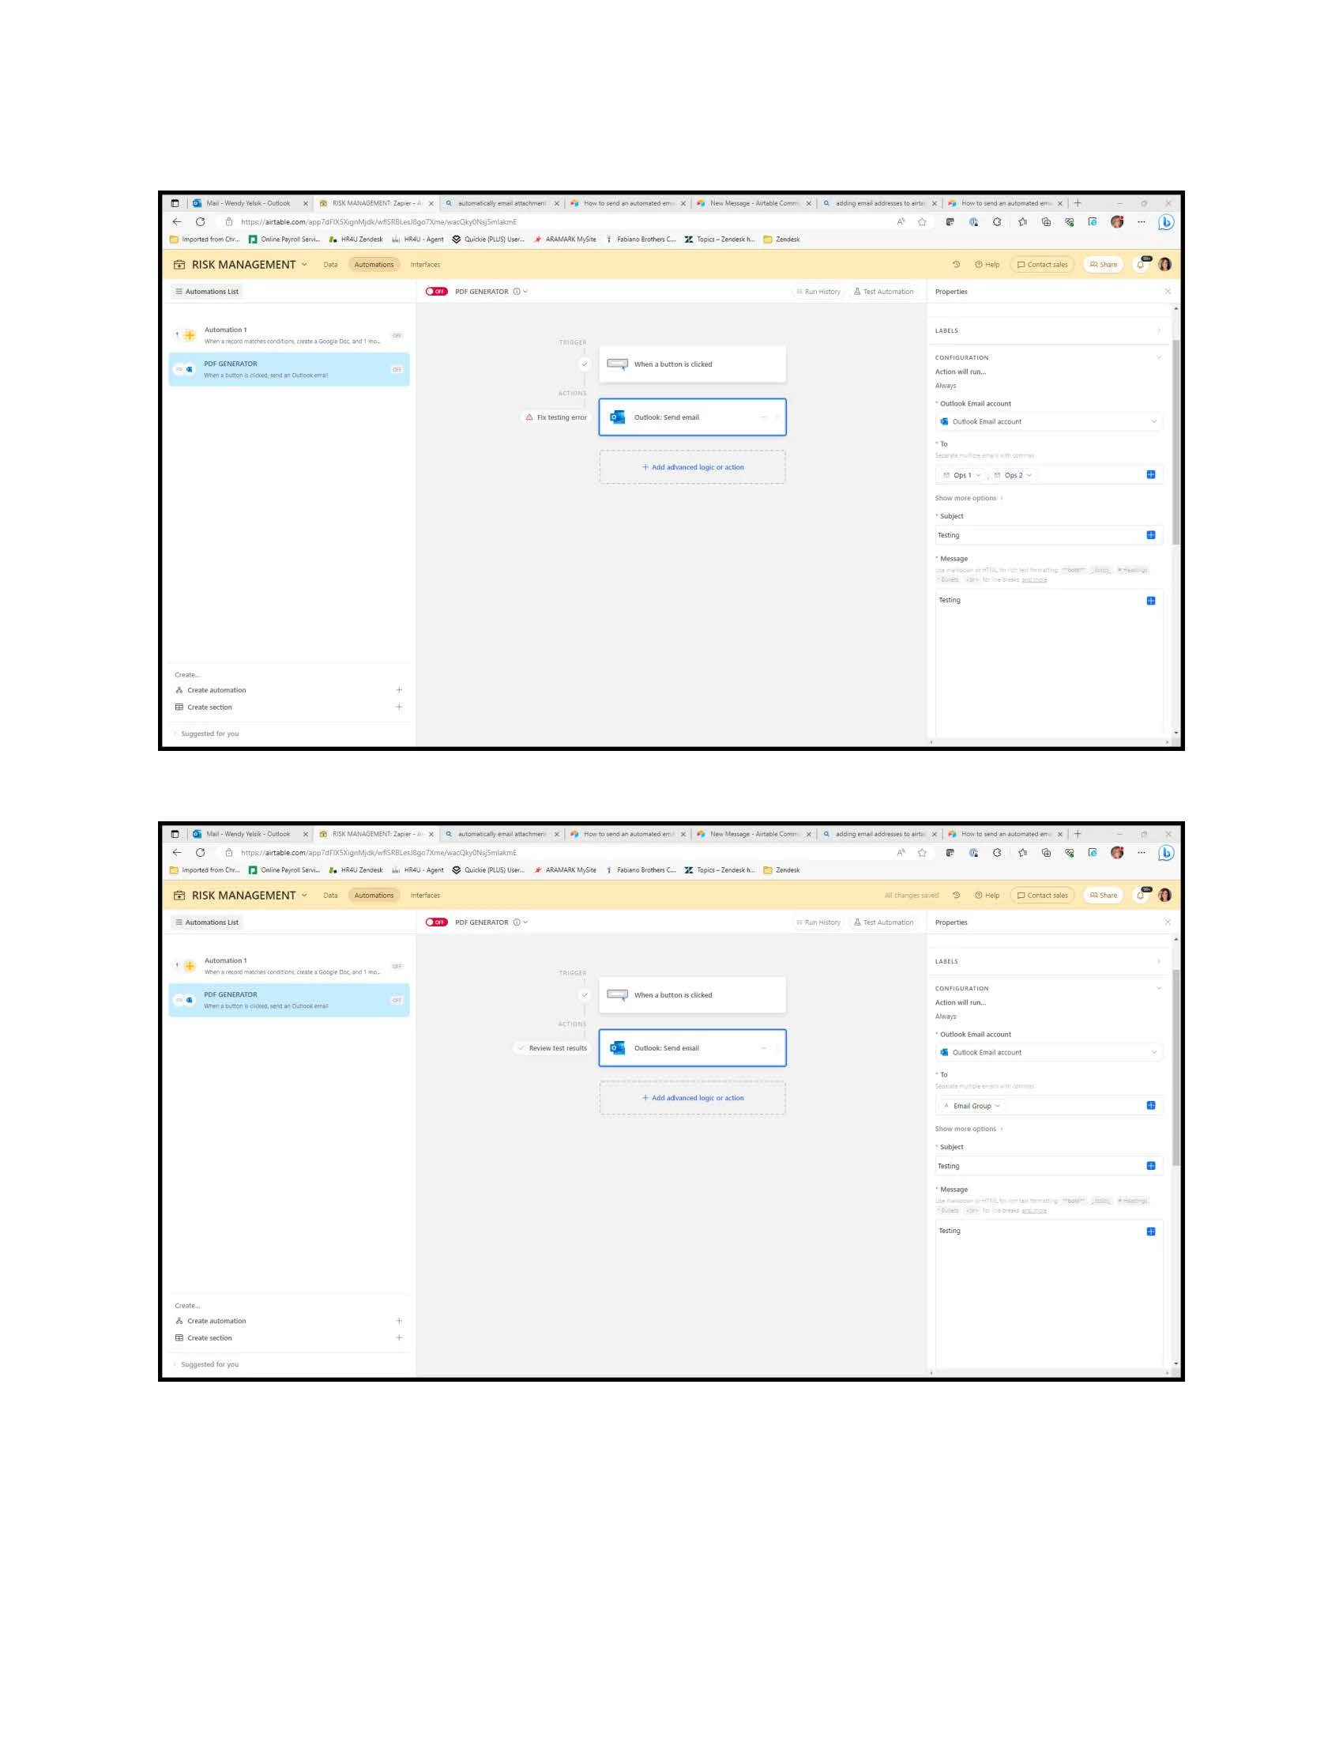Toggle the PDF GENERATOR OFF switch in top screenshot
Screen dimensions: 1343x1739
click(437, 292)
